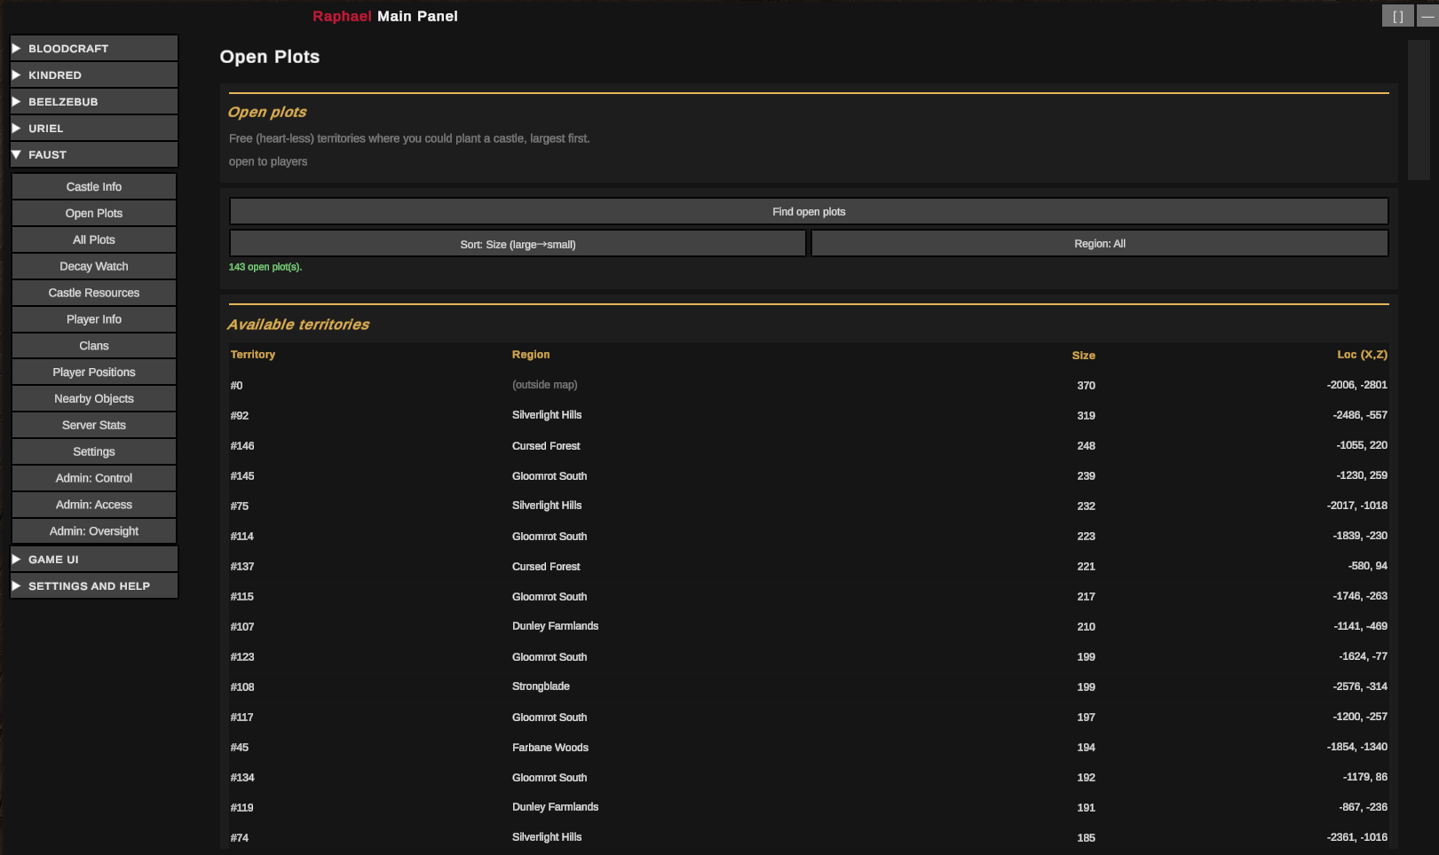The height and width of the screenshot is (855, 1439).
Task: Select territory #115 row
Action: pyautogui.click(x=809, y=596)
